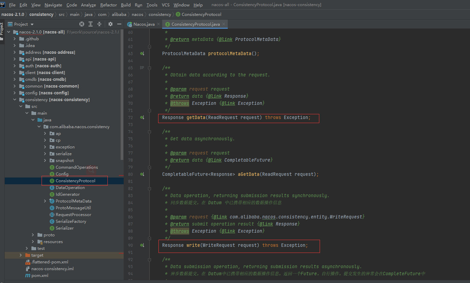Expand the ap package folder
This screenshot has width=470, height=283.
45,134
